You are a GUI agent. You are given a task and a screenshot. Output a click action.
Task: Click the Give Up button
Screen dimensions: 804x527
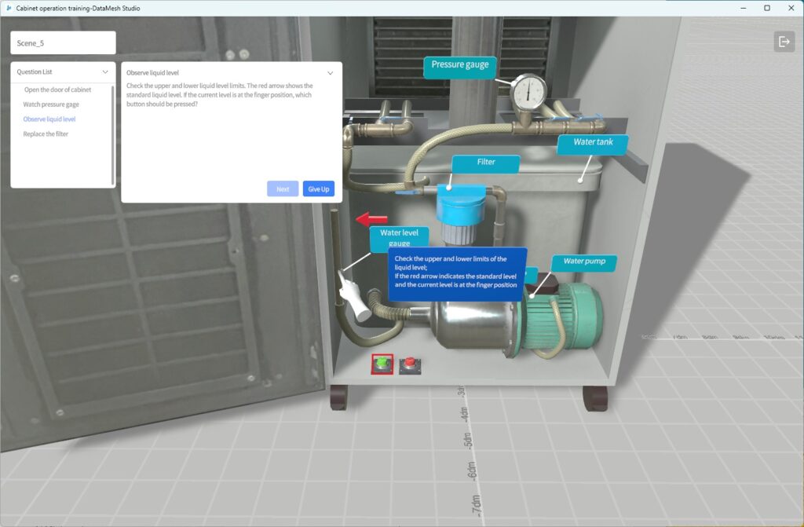[319, 189]
